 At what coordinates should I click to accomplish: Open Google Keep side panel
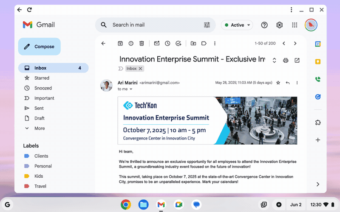(x=318, y=61)
